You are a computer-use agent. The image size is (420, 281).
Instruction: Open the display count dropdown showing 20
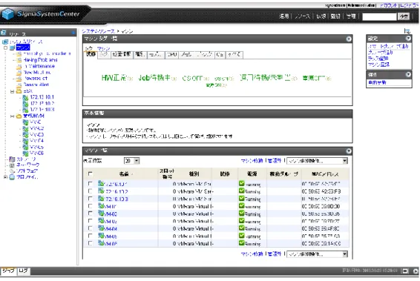pyautogui.click(x=131, y=161)
